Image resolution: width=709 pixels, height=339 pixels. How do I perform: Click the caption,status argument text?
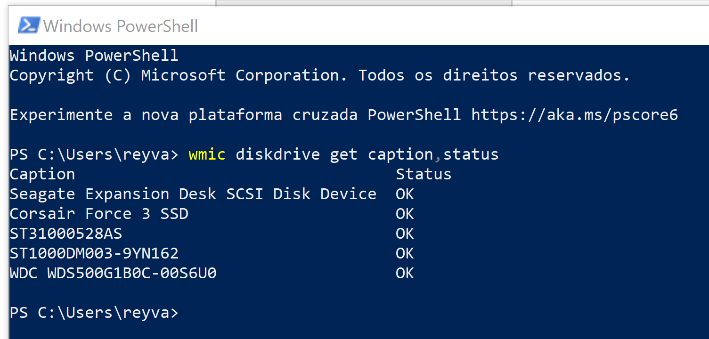tap(433, 155)
